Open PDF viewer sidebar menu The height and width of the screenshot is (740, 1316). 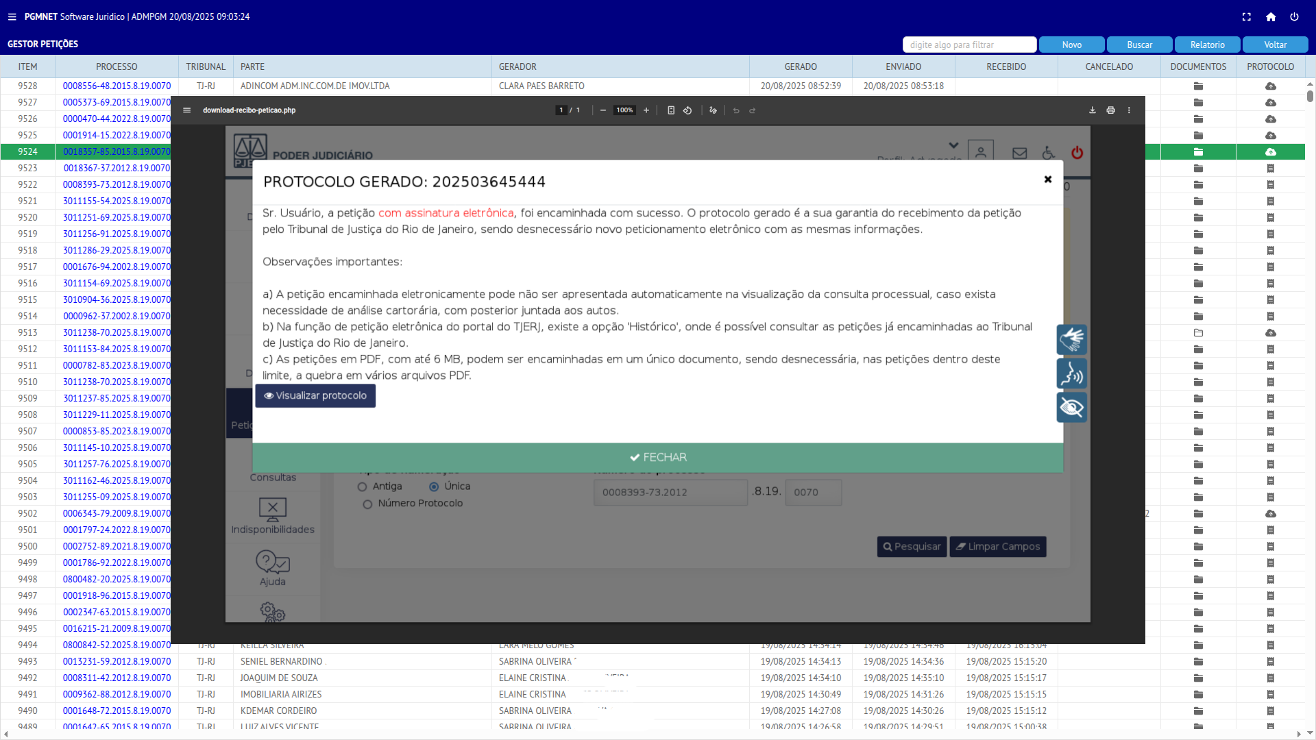[186, 110]
